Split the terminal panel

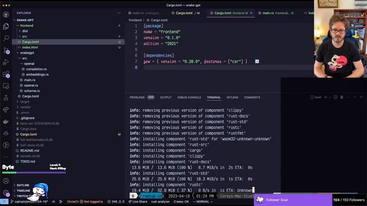(x=335, y=97)
